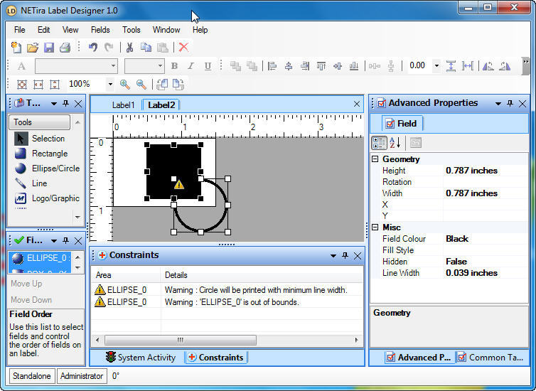536x391 pixels.
Task: Open the Fields menu
Action: tap(100, 30)
